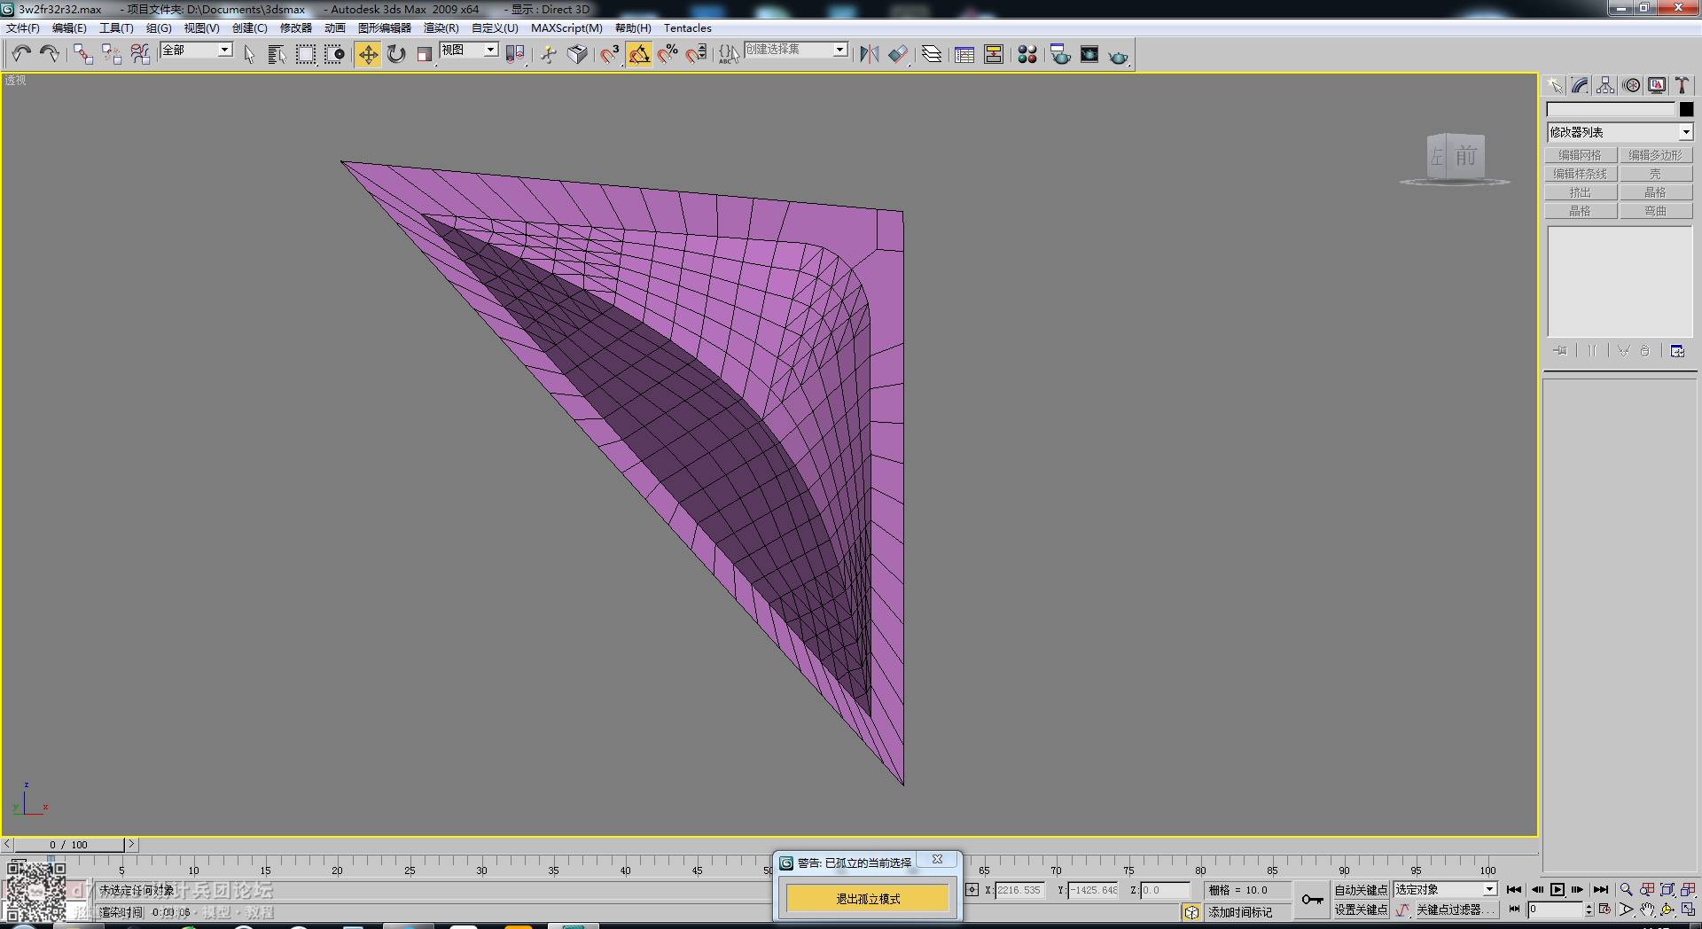Click the ViewCube 前 face
This screenshot has height=929, width=1702.
(1466, 157)
